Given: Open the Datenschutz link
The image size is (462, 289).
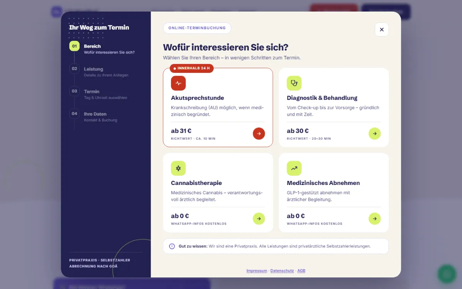Looking at the screenshot, I should point(282,271).
